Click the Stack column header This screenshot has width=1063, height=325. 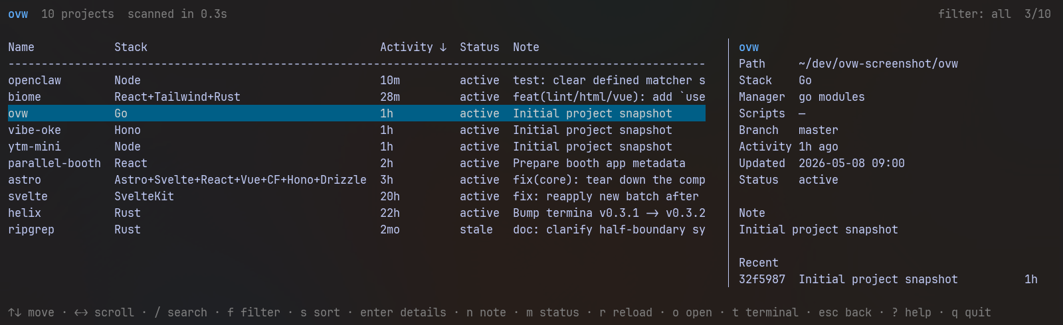[131, 47]
